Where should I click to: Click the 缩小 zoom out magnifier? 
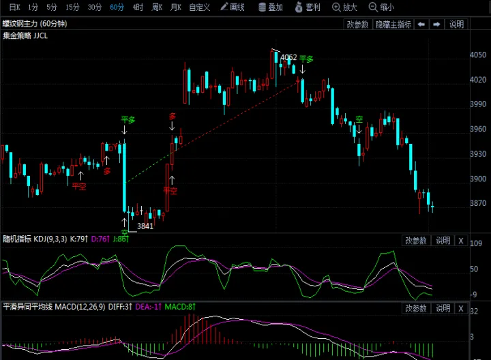(381, 7)
